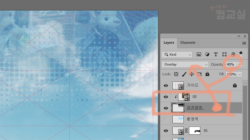Lock position move icon
Screen dimensions: 250x140
click(191, 74)
